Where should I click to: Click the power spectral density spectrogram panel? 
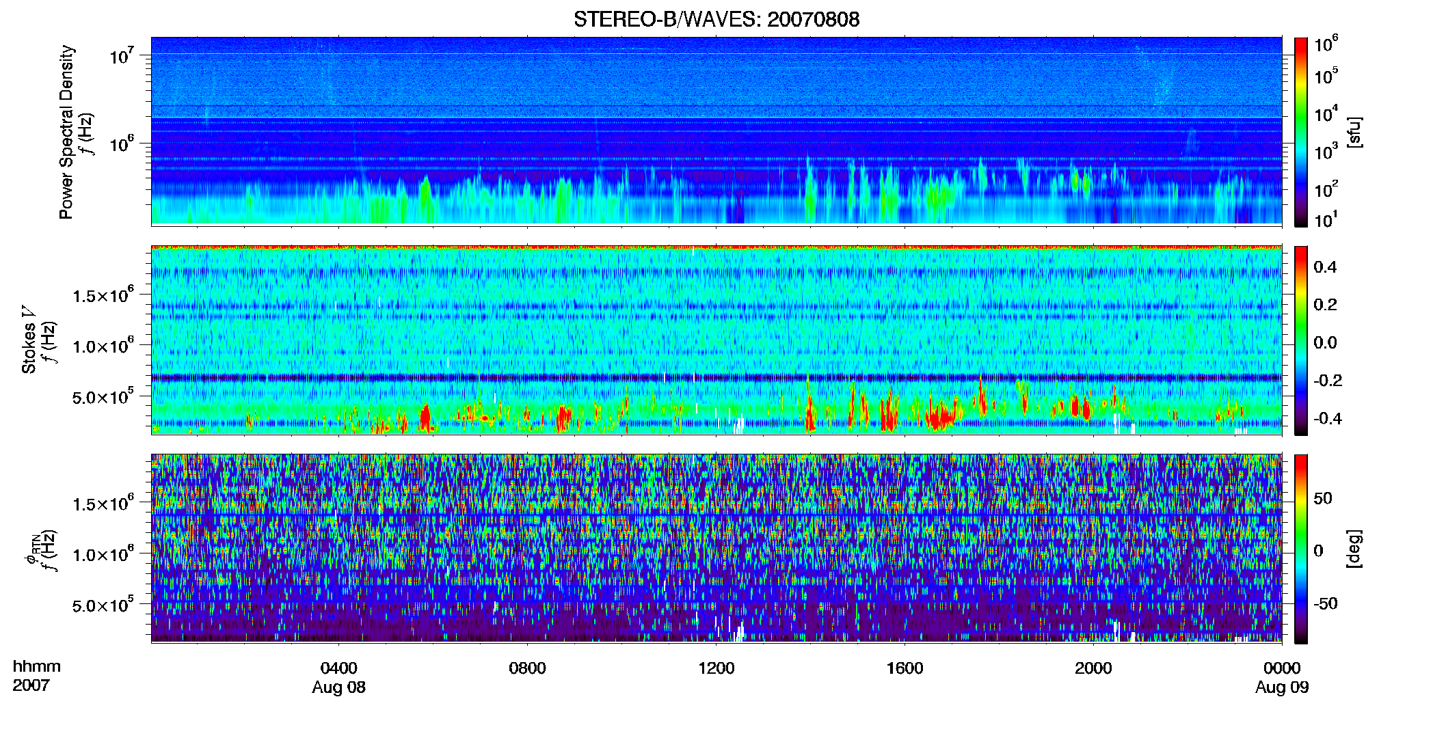(716, 131)
